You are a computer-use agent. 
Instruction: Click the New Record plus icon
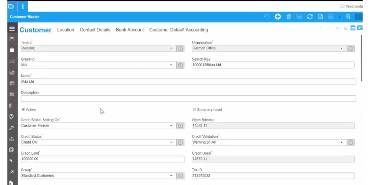(x=278, y=17)
